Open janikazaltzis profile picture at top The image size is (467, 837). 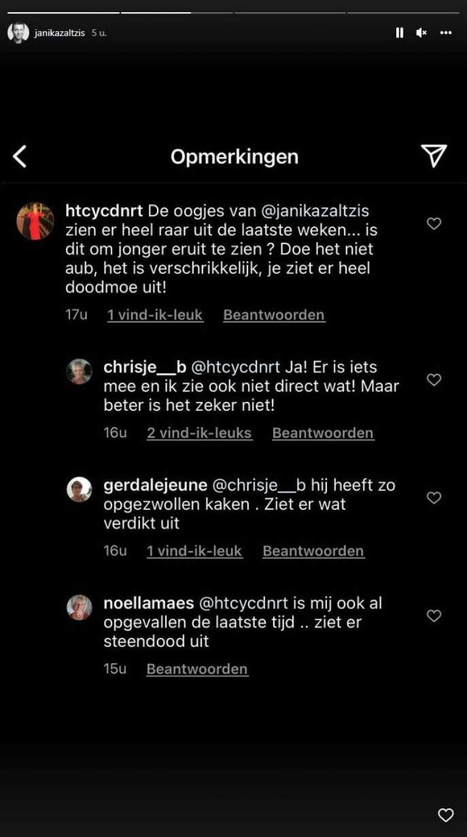click(18, 33)
